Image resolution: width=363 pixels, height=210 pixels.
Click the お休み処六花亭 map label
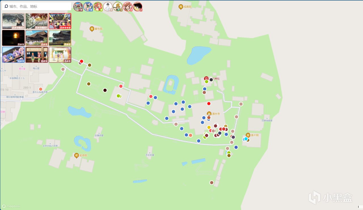[x=50, y=146]
